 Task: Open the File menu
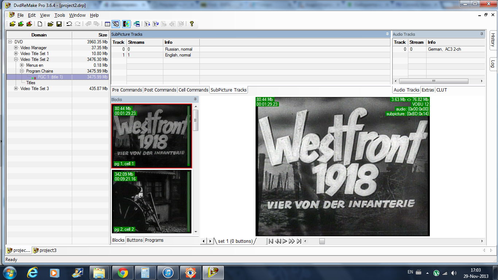click(x=20, y=15)
